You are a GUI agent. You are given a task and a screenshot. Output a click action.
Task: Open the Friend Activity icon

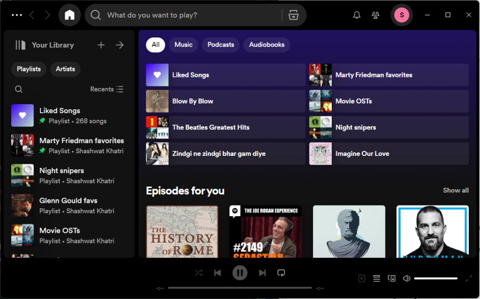pos(375,15)
